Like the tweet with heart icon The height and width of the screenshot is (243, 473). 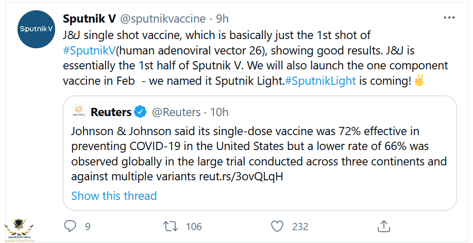(x=277, y=226)
